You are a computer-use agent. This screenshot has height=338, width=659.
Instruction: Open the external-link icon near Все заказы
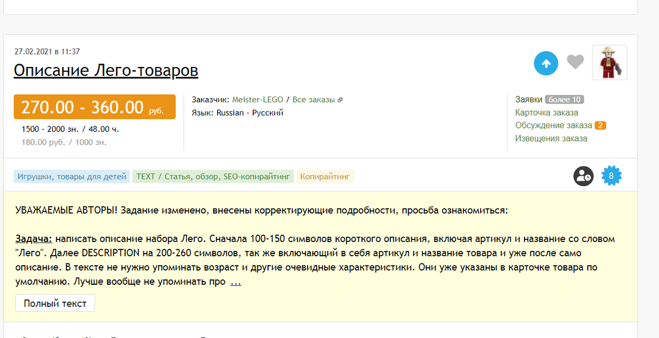coord(340,100)
